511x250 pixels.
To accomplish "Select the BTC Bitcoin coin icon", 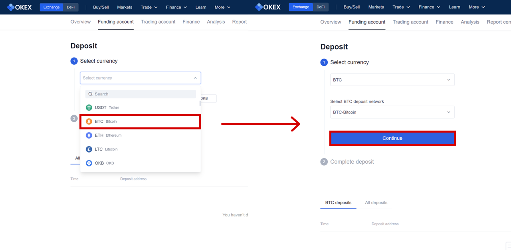I will coord(89,121).
